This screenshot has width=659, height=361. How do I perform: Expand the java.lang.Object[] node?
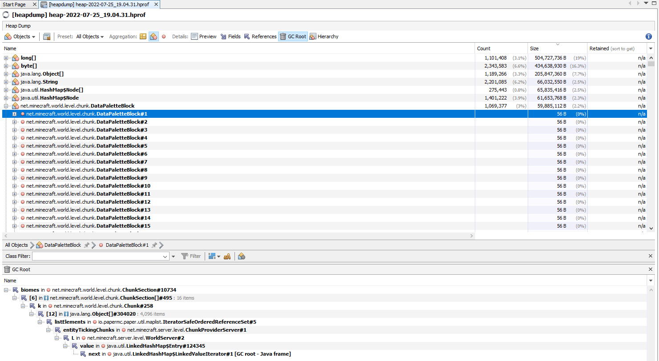coord(6,74)
